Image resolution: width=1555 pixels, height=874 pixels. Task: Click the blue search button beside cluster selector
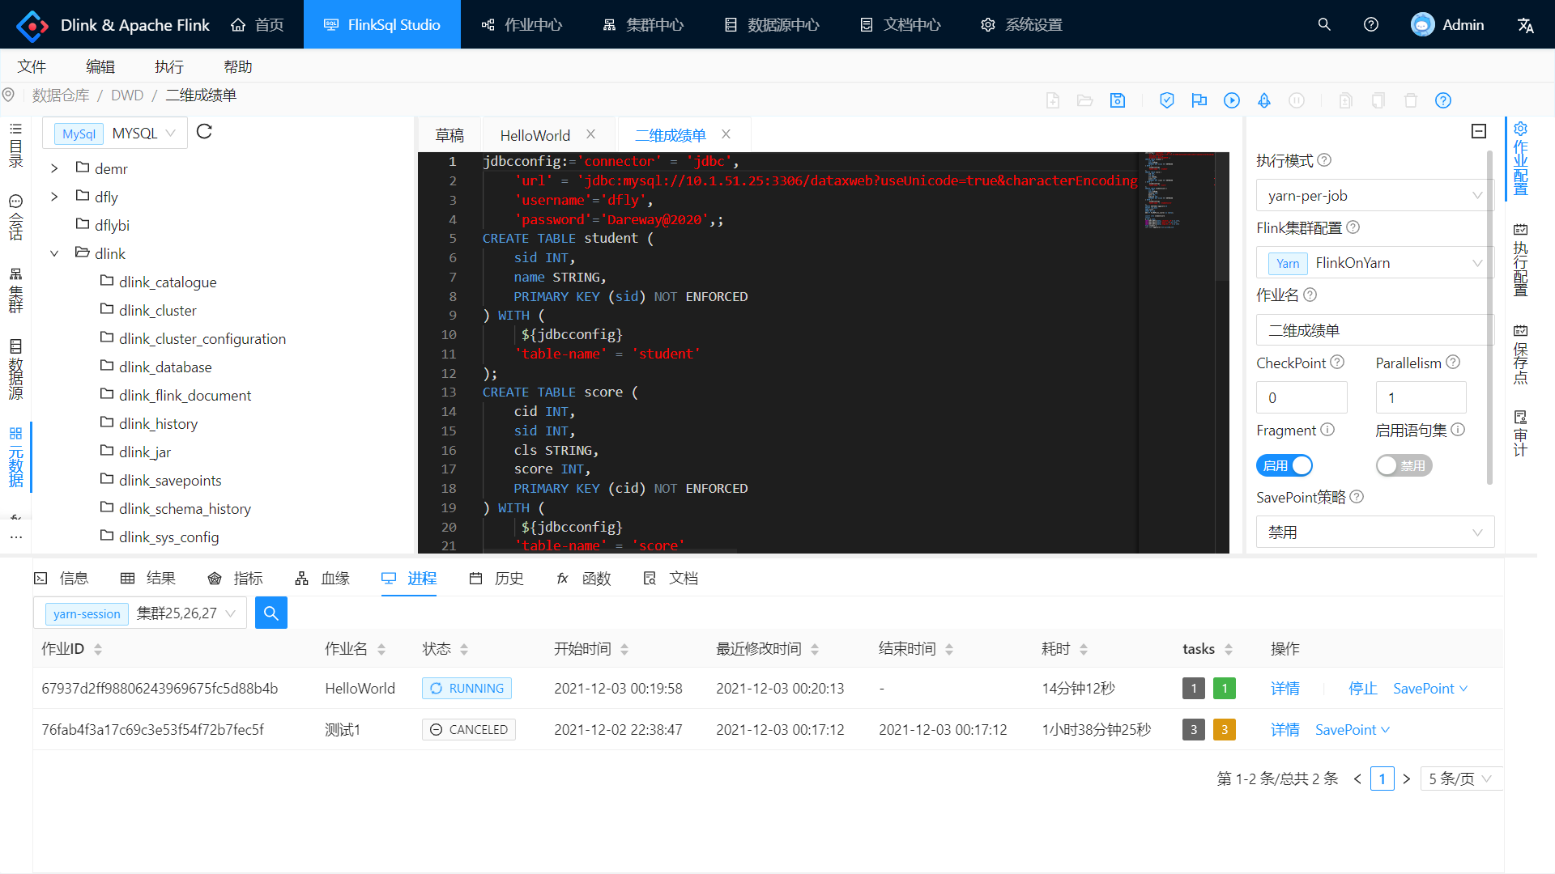point(271,613)
